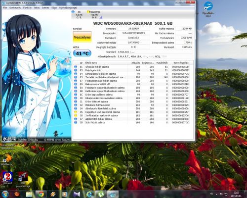
Task: Click the HU language indicator in tray
Action: click(x=211, y=194)
